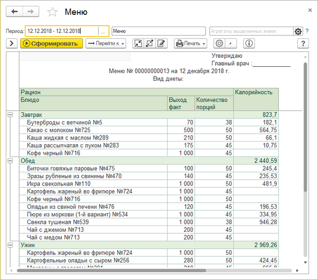
Task: Collapse the Обед group
Action: 10,160
